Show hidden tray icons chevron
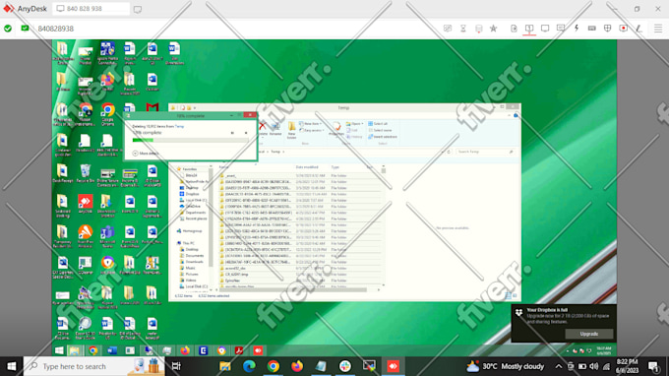Viewport: 669px width, 376px height. coord(558,366)
